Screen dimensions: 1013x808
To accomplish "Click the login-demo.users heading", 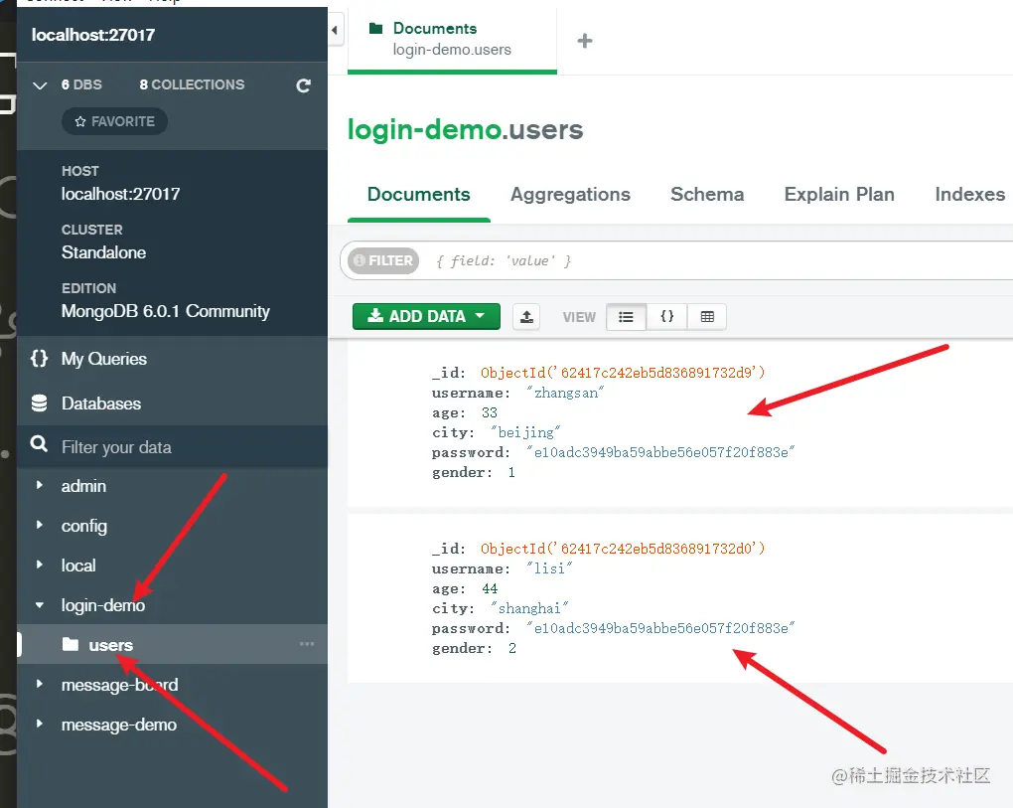I will tap(465, 130).
